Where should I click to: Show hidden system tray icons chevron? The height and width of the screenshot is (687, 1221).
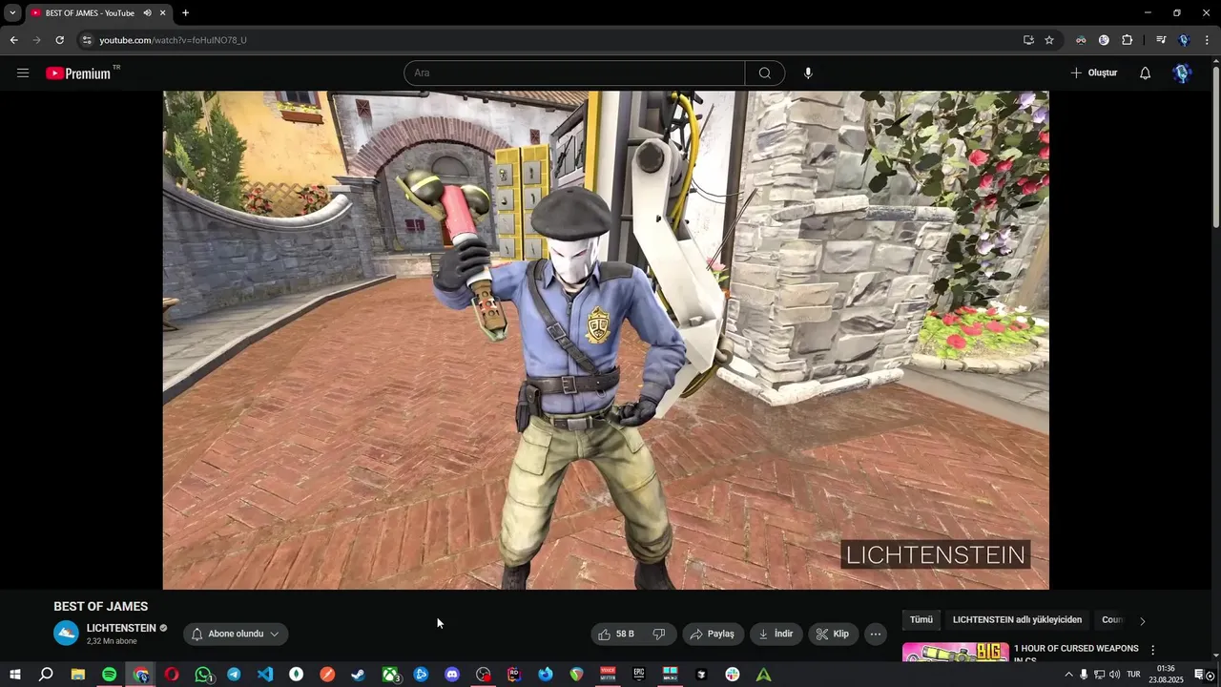point(1068,675)
